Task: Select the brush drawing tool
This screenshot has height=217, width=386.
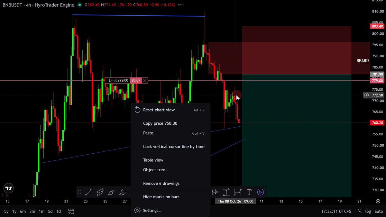Action: click(112, 192)
